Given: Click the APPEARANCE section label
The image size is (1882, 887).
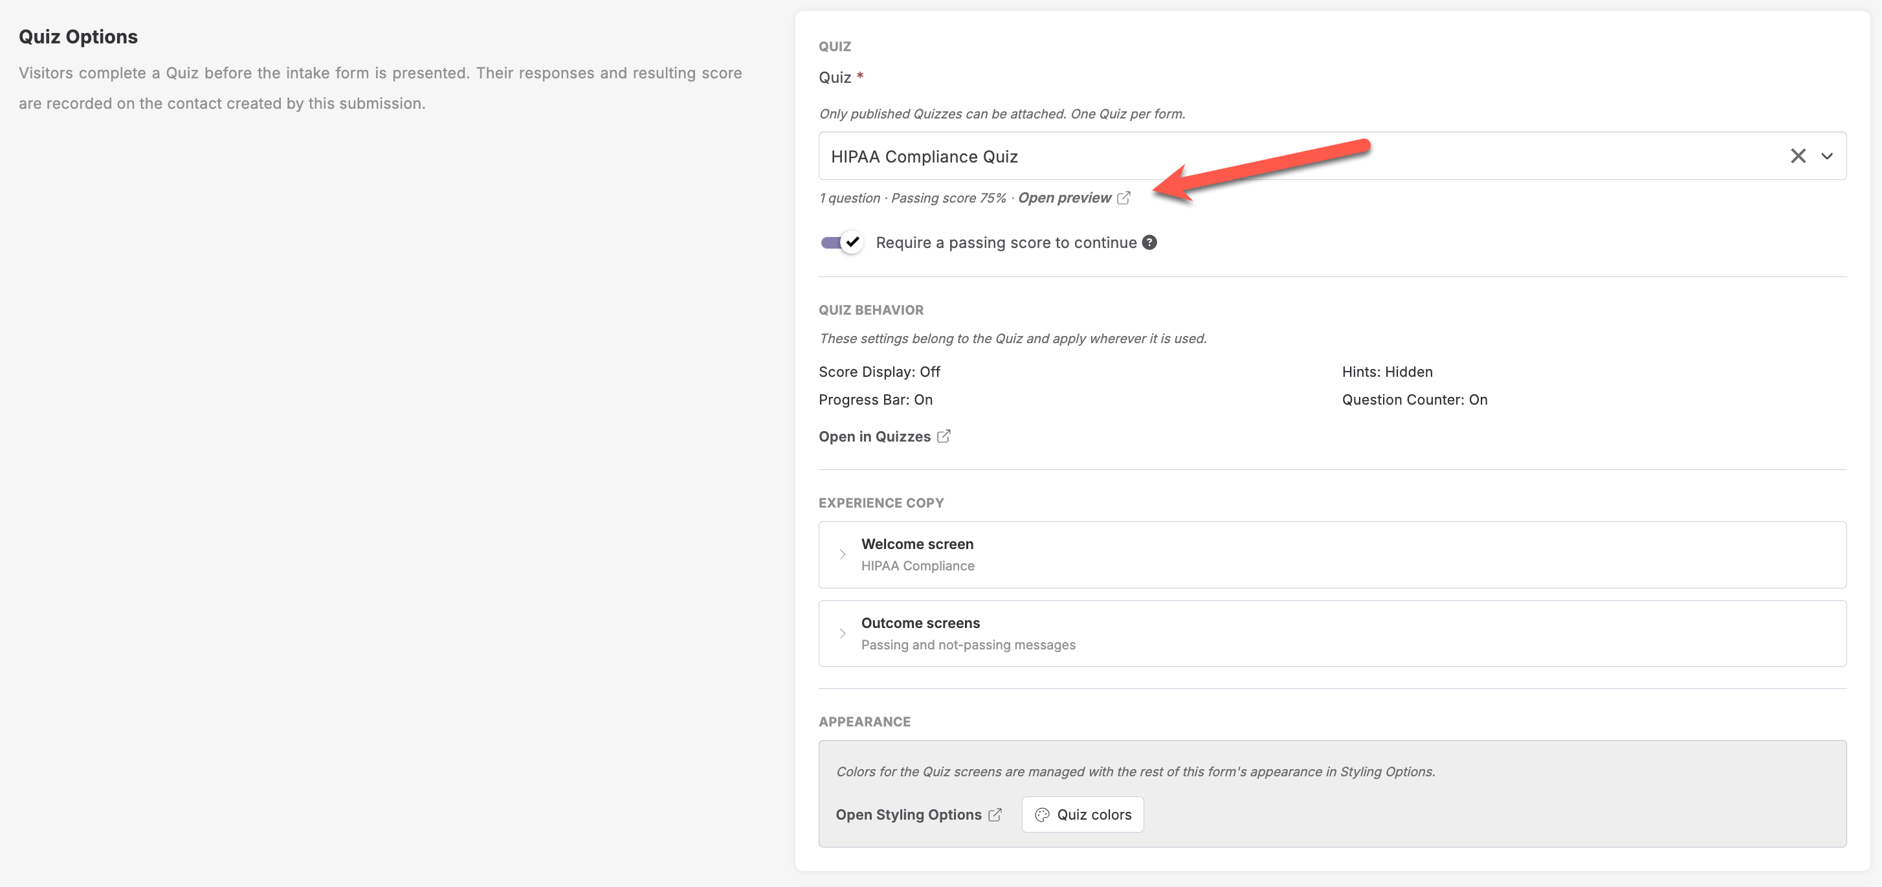Looking at the screenshot, I should pos(864,722).
